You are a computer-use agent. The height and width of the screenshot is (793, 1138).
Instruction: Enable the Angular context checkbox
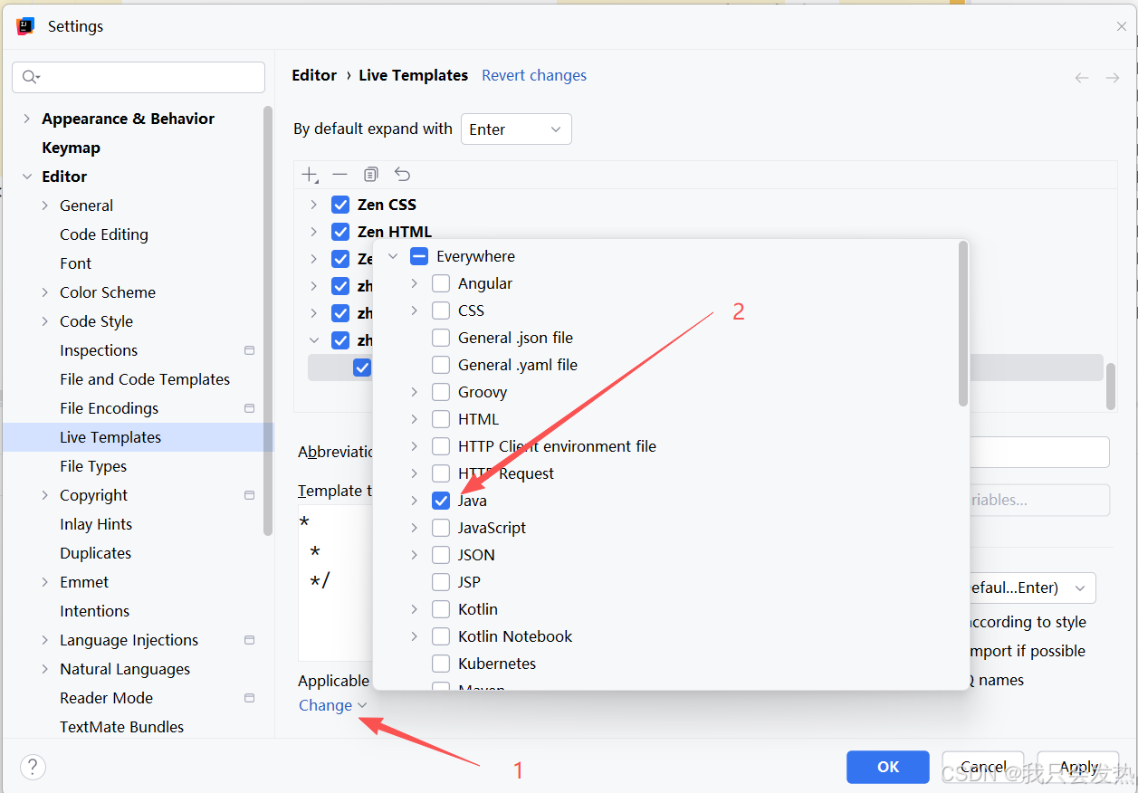click(x=441, y=283)
